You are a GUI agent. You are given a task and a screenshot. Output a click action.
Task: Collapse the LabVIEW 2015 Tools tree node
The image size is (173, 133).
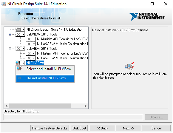pos(10,34)
